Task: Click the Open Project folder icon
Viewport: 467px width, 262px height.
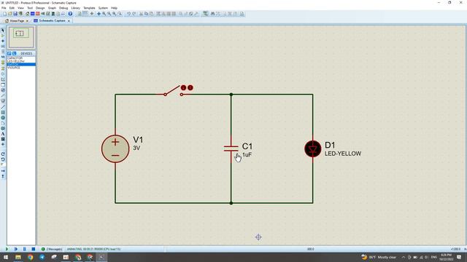Action: click(9, 14)
